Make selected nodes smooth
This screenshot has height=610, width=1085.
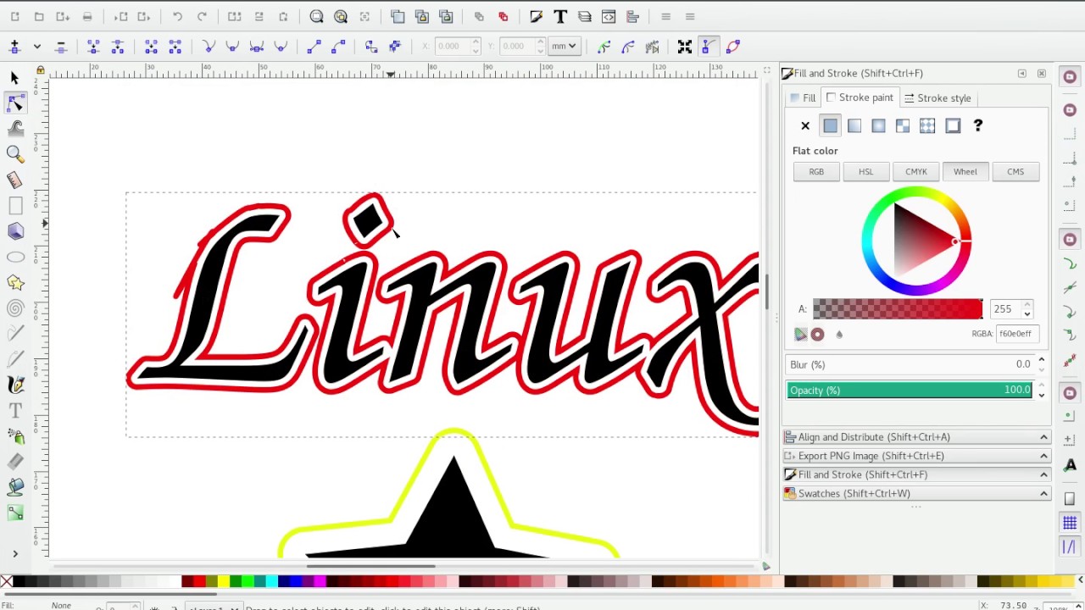coord(232,46)
